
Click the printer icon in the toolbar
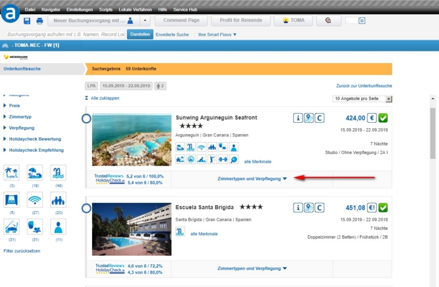(x=40, y=20)
